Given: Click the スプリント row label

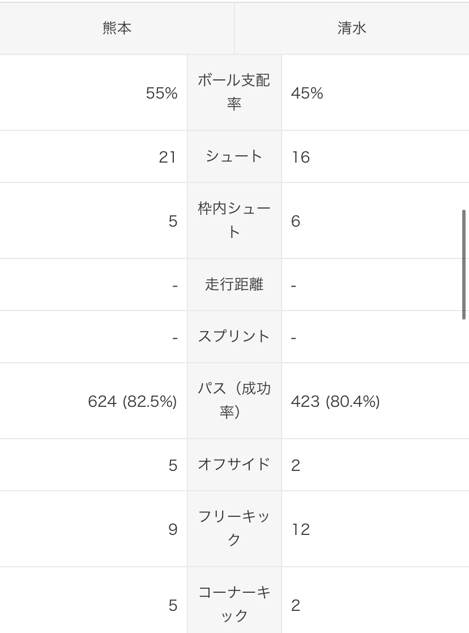Looking at the screenshot, I should point(234,337).
